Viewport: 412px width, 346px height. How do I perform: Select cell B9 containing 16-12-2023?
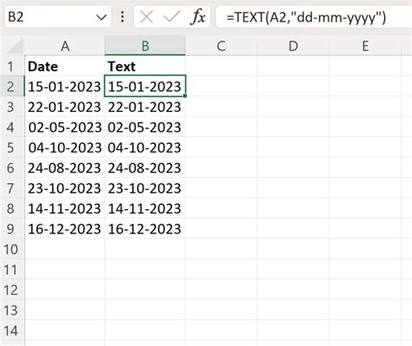click(145, 229)
